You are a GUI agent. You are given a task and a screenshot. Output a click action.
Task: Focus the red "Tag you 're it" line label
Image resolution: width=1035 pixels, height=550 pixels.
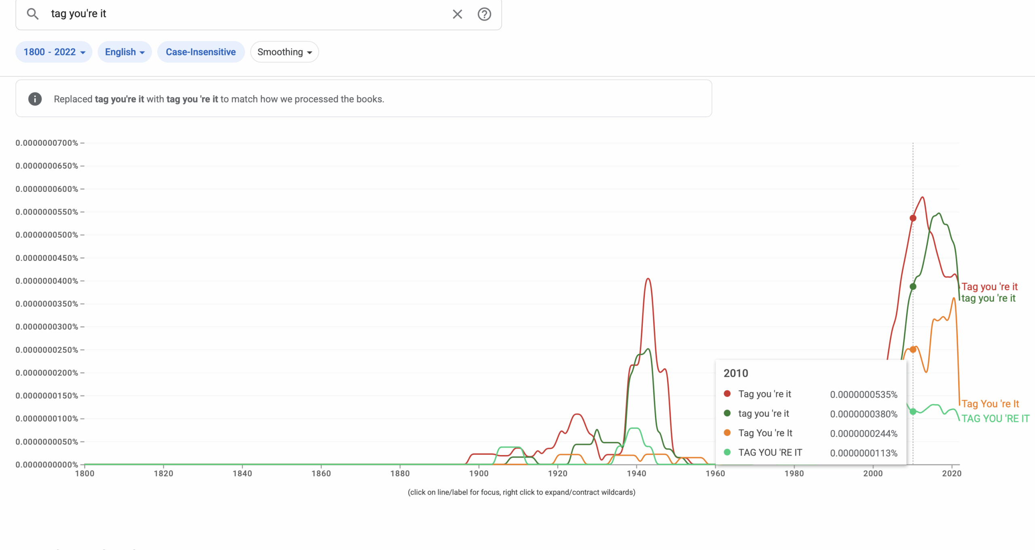(989, 287)
